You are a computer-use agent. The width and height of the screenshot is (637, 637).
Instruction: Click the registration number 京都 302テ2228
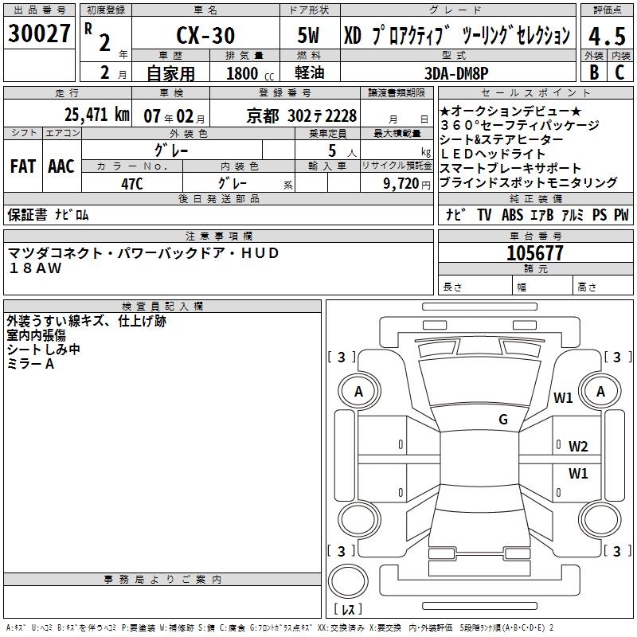(302, 116)
